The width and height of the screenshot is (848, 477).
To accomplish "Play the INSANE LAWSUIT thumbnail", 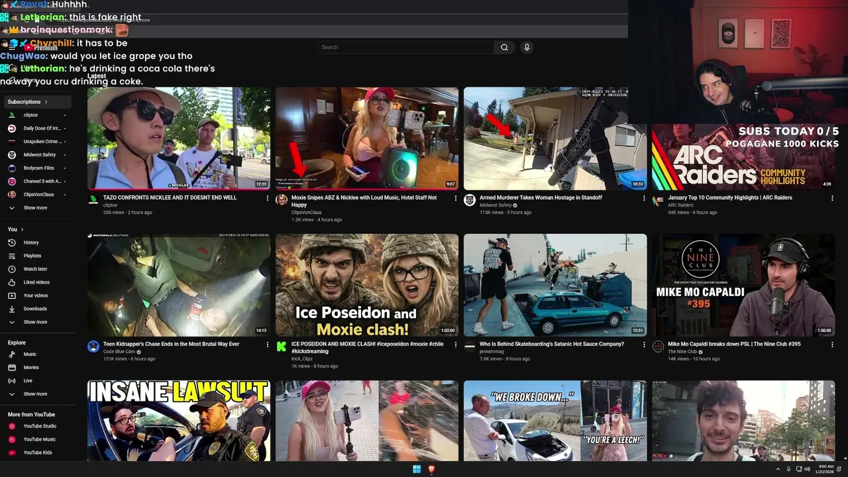I will (x=179, y=421).
